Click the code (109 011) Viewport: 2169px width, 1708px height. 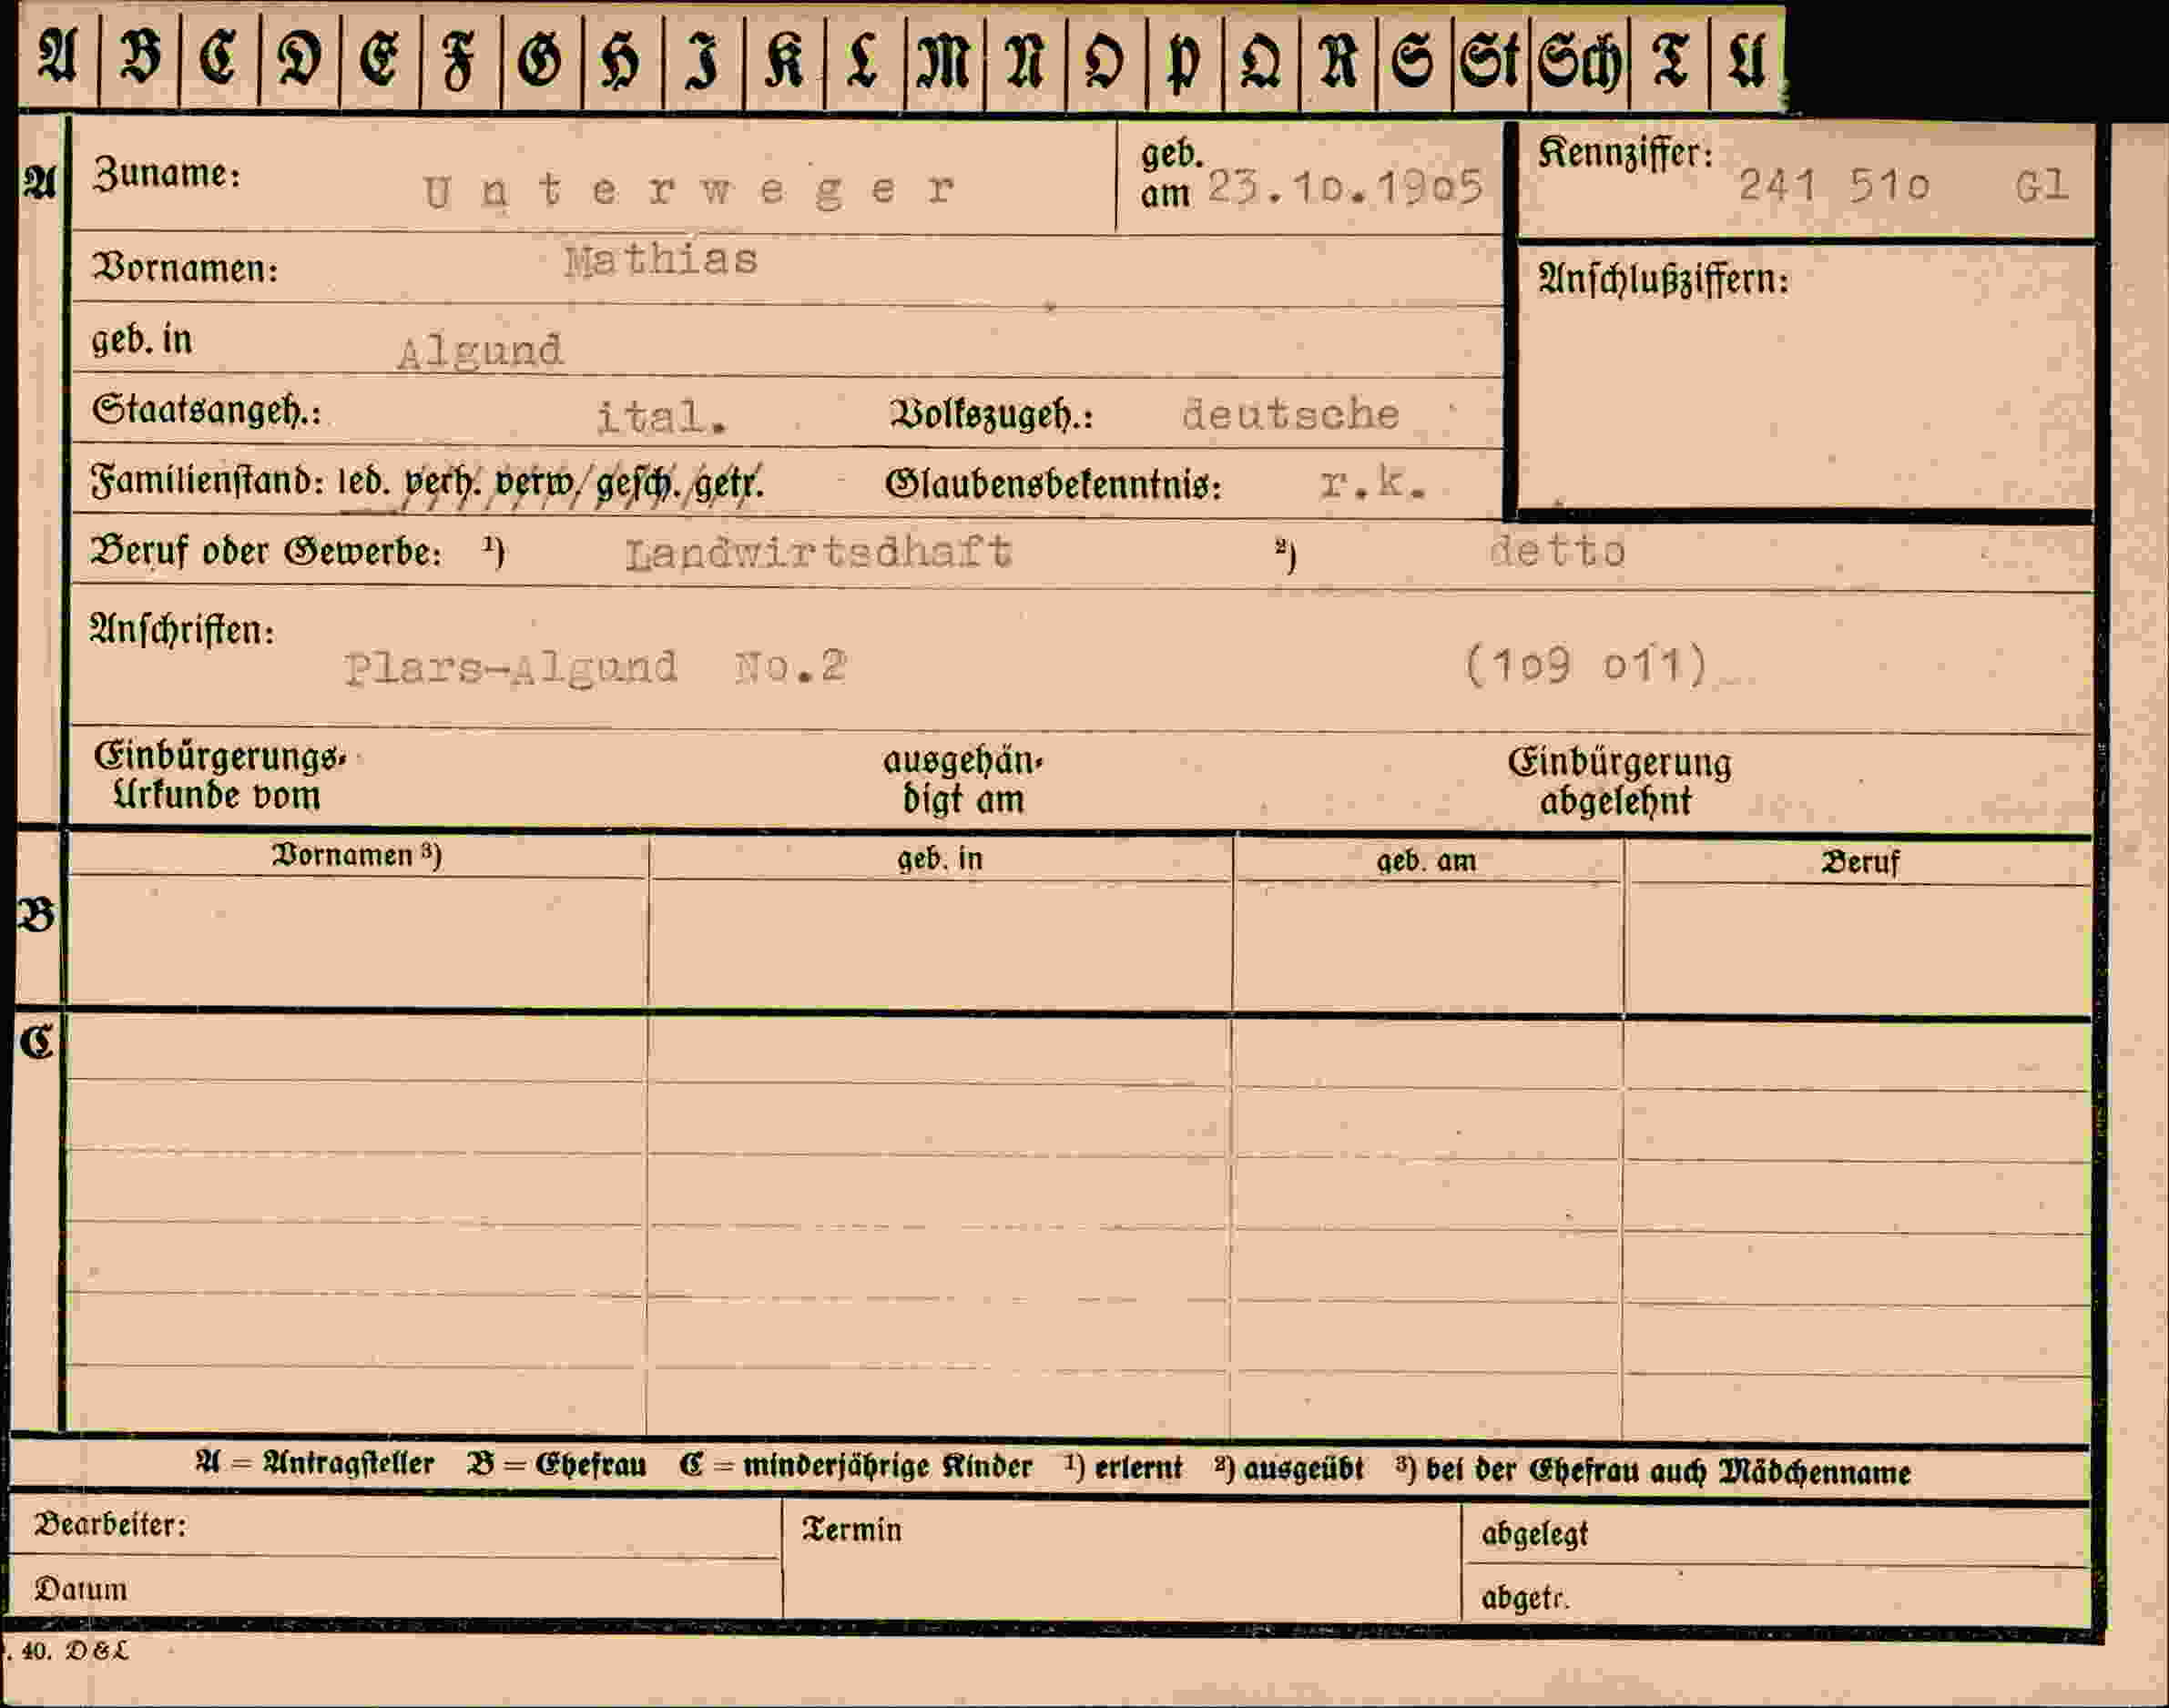pos(1586,665)
